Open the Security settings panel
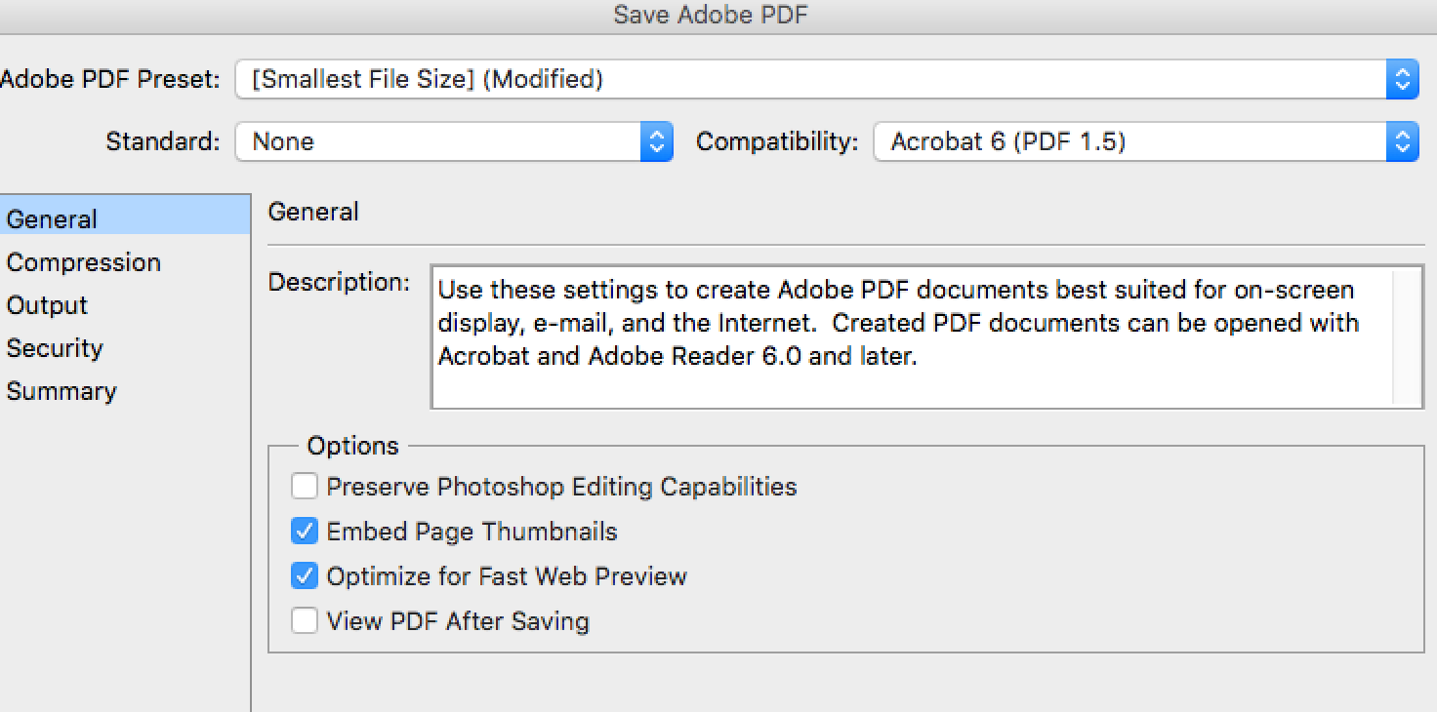Viewport: 1437px width, 712px height. (55, 348)
